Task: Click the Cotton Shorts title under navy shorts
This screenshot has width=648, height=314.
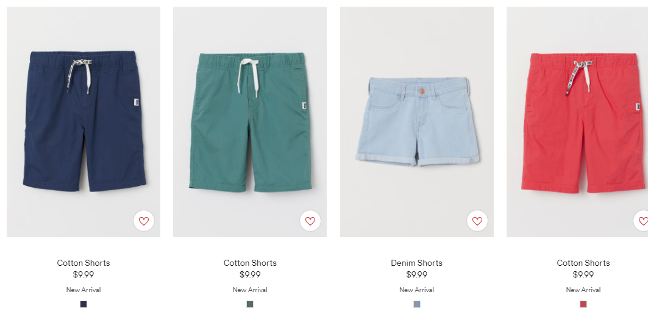Action: click(x=84, y=263)
